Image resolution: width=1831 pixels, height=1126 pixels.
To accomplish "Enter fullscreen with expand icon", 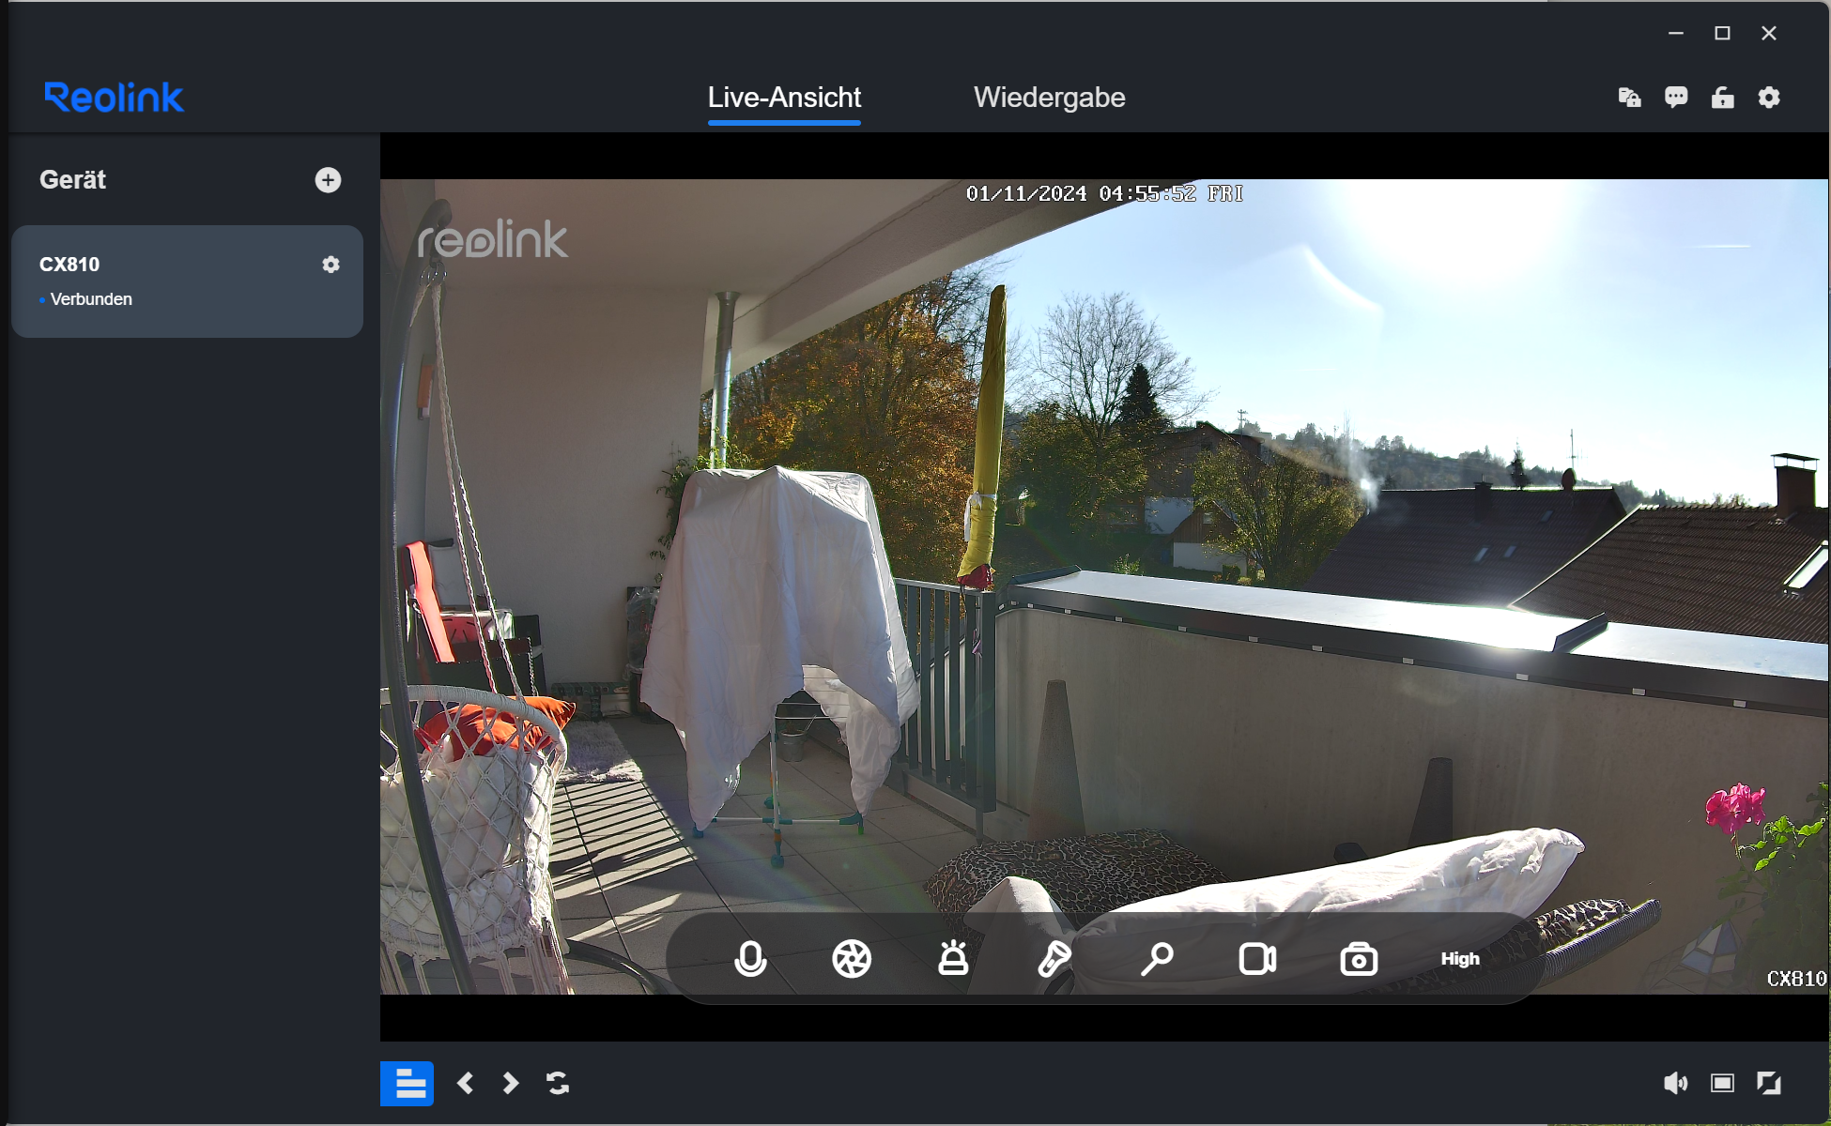I will (x=1769, y=1084).
